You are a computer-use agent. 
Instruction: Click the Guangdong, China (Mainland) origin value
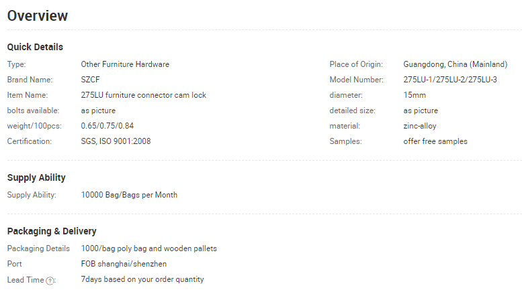point(455,64)
